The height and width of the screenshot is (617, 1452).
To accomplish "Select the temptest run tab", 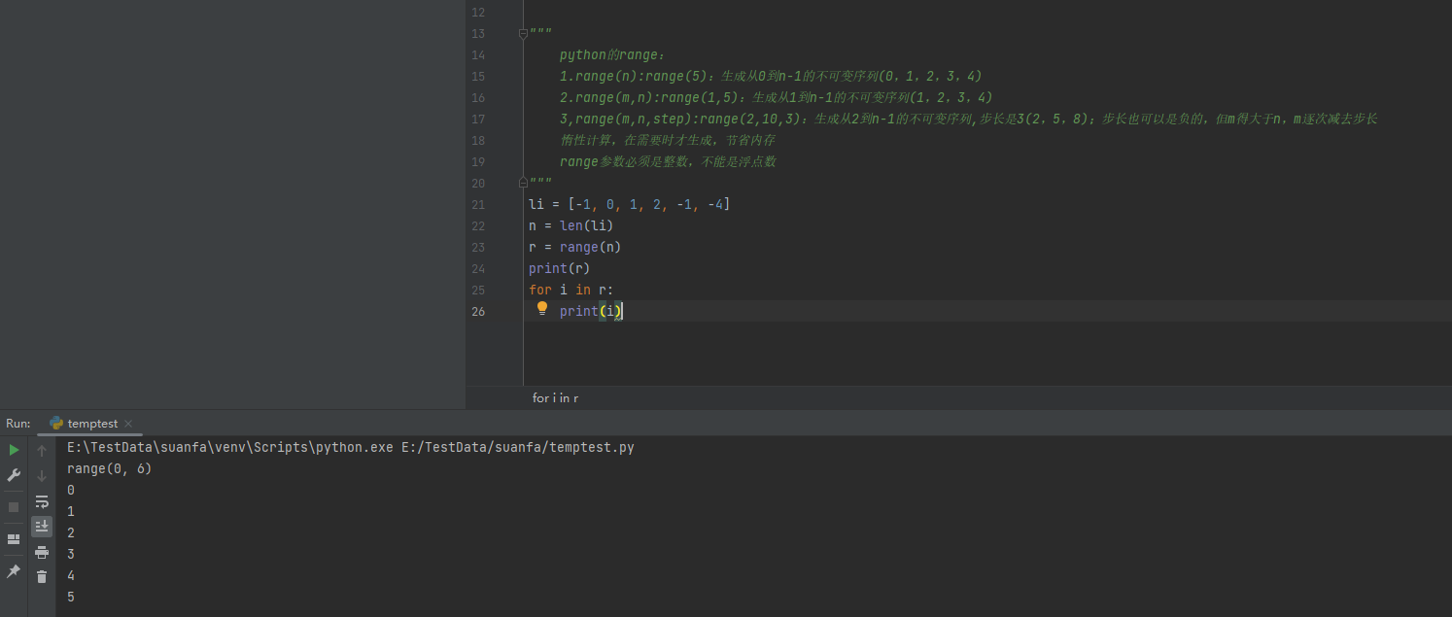I will point(92,424).
